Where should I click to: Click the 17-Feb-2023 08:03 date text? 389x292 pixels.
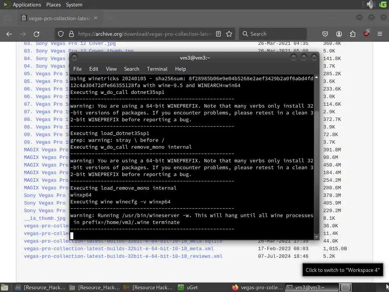tap(283, 249)
